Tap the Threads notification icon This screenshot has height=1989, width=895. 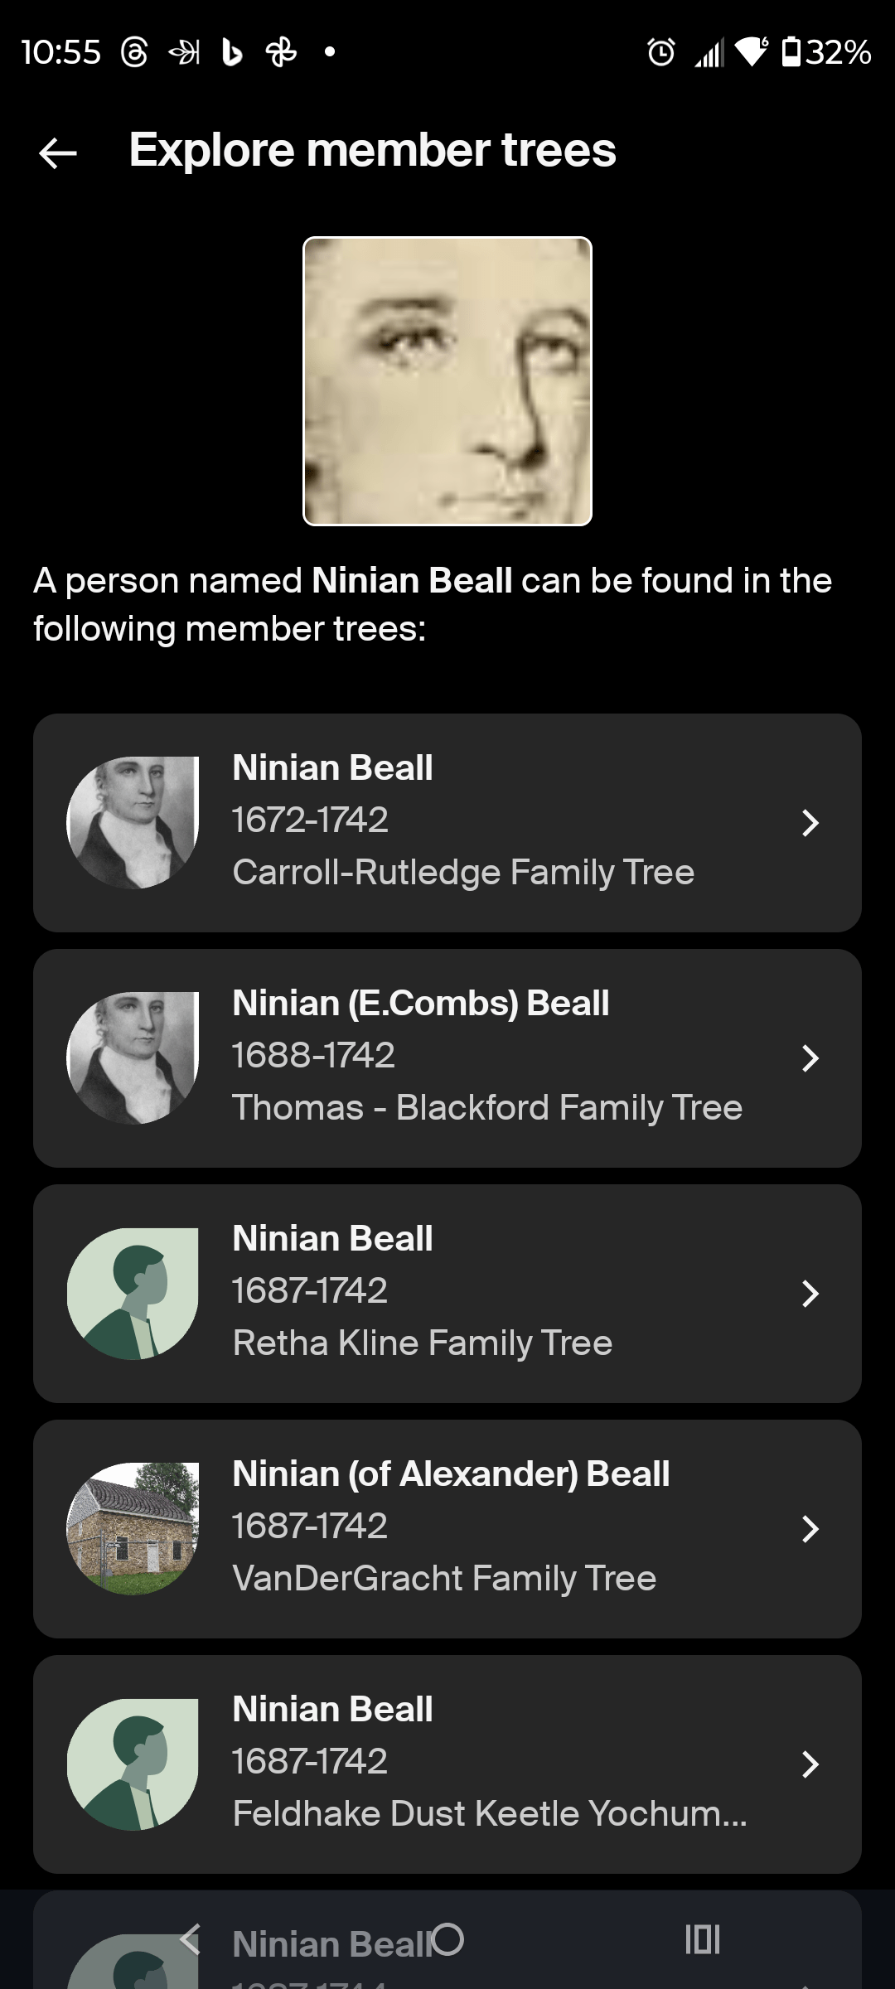134,52
